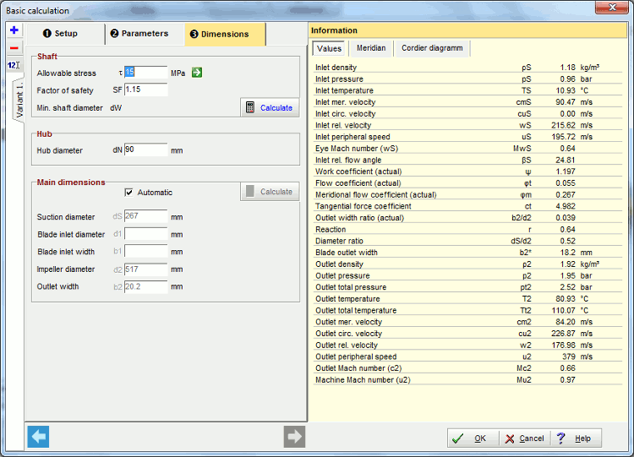Click the Cancel button
The width and height of the screenshot is (634, 457).
tap(524, 438)
